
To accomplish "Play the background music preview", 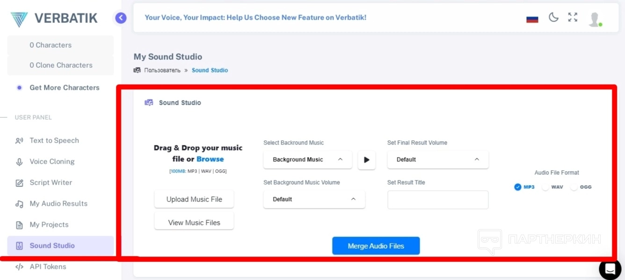I will tap(367, 160).
